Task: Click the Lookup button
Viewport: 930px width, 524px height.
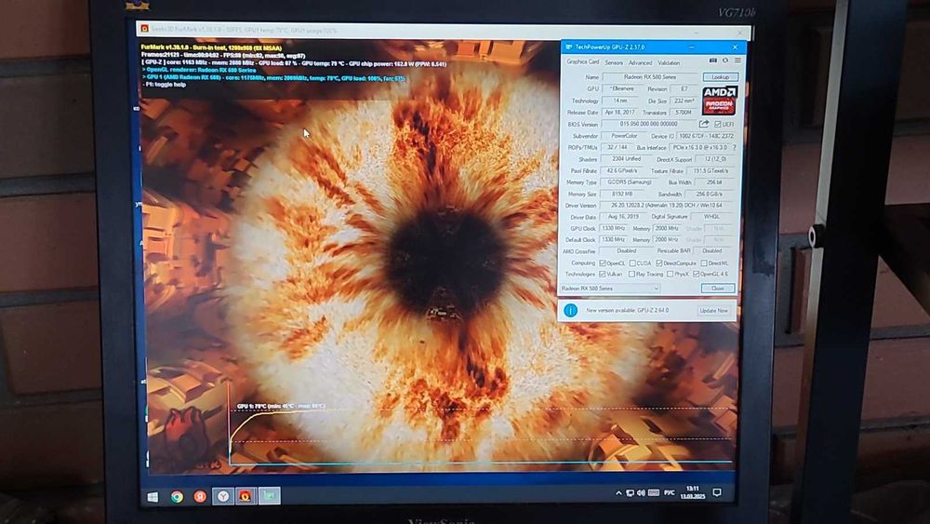Action: (720, 77)
